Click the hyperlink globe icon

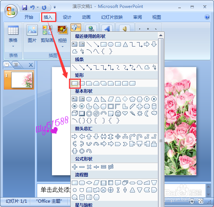91,28
